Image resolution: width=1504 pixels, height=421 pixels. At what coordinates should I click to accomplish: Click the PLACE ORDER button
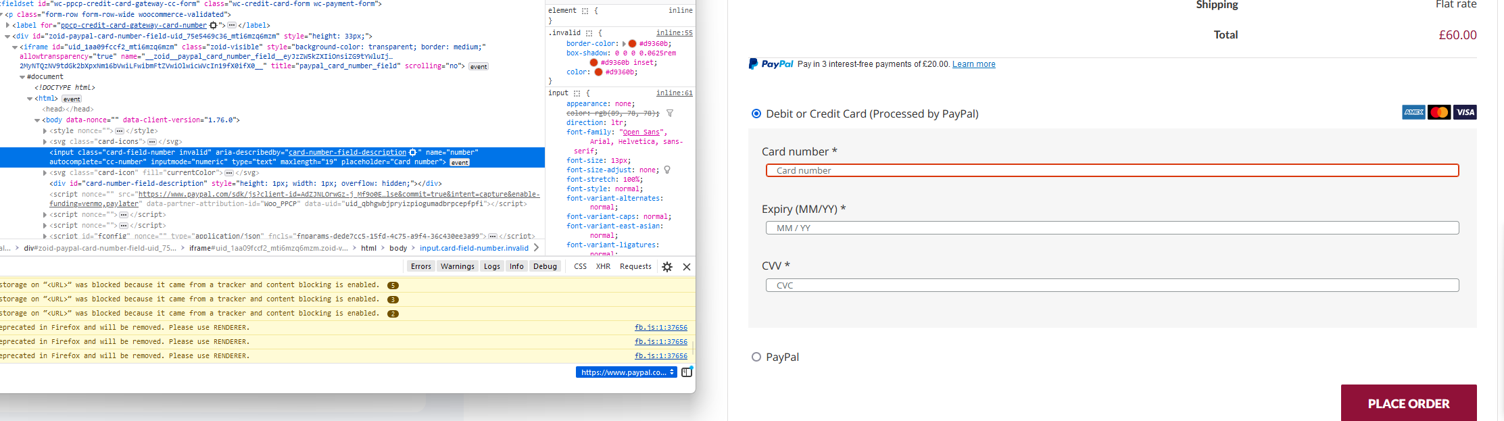(x=1409, y=403)
